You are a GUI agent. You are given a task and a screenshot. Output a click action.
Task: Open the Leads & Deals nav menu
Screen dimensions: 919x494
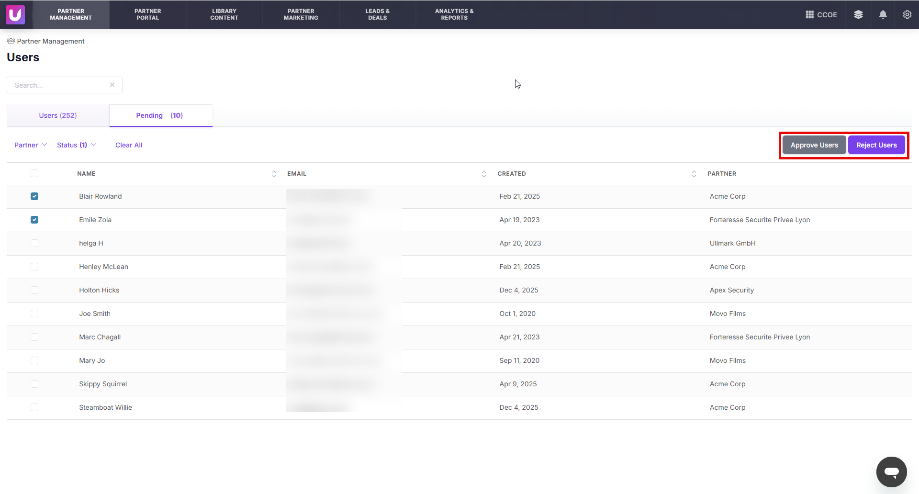coord(377,14)
